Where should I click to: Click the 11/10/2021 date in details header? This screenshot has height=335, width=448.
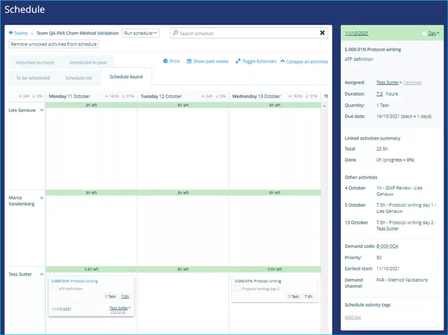[356, 33]
